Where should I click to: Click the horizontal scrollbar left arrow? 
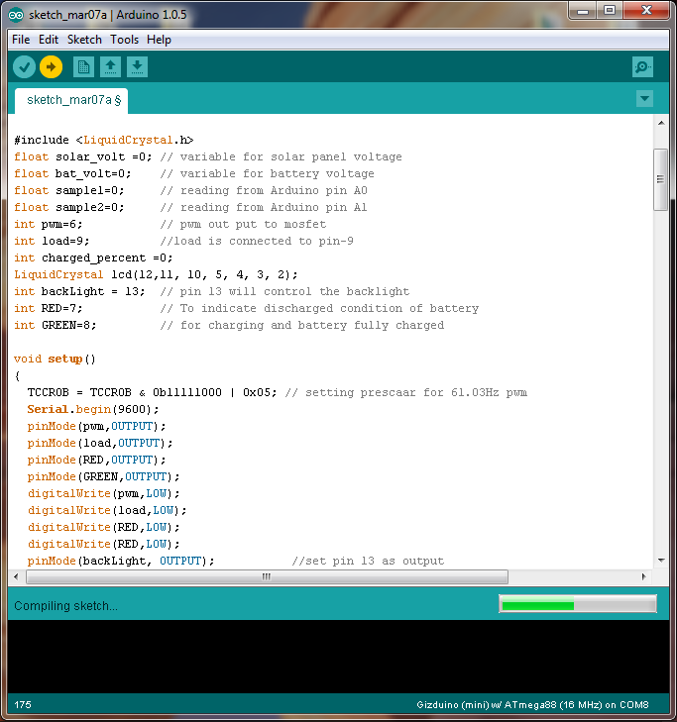pyautogui.click(x=16, y=576)
